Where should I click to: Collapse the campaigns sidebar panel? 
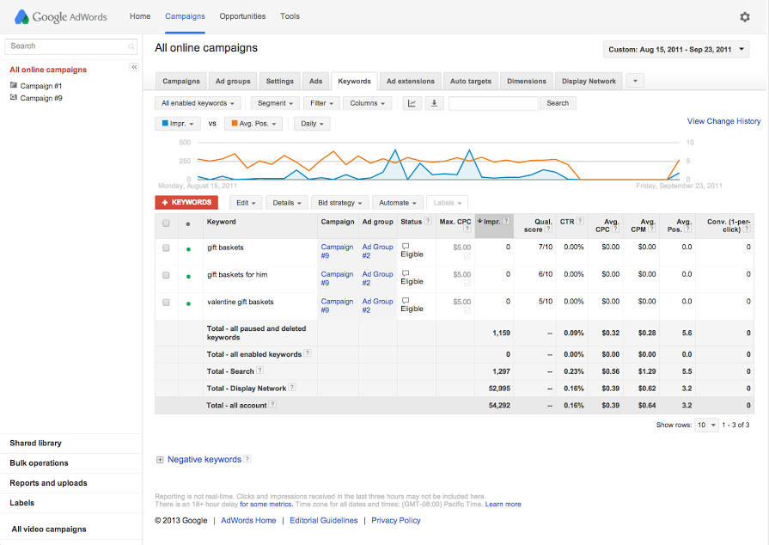pos(134,66)
